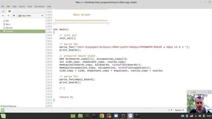
Task: Click the FEN string in the parse_fen call
Action: (x=131, y=47)
